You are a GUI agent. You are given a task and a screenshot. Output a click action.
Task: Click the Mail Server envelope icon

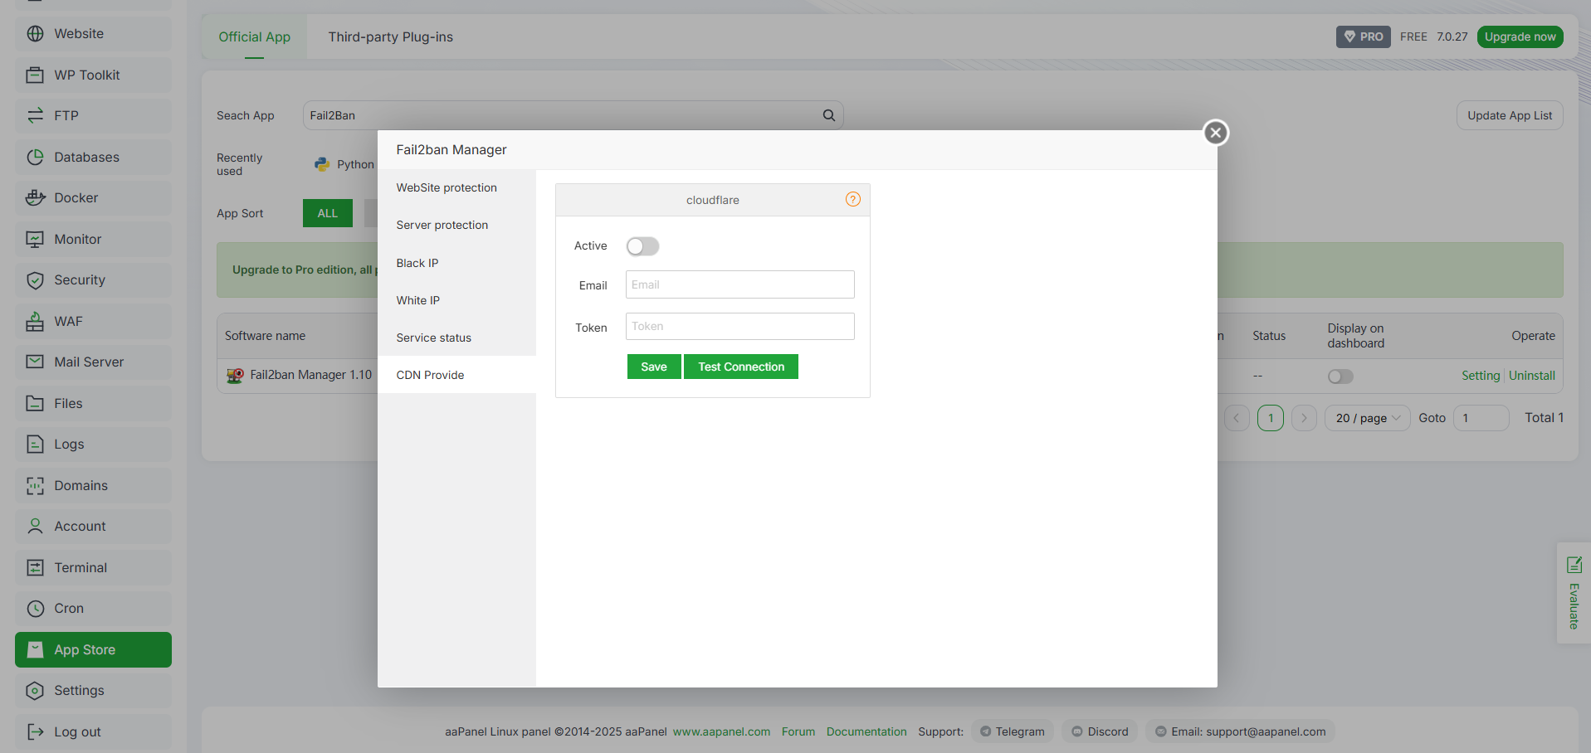coord(35,362)
